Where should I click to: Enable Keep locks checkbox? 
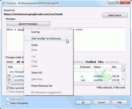point(8,99)
